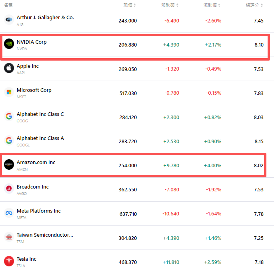The width and height of the screenshot is (274, 272).
Task: Click the GOOGL ticker Google logo
Action: (9, 140)
